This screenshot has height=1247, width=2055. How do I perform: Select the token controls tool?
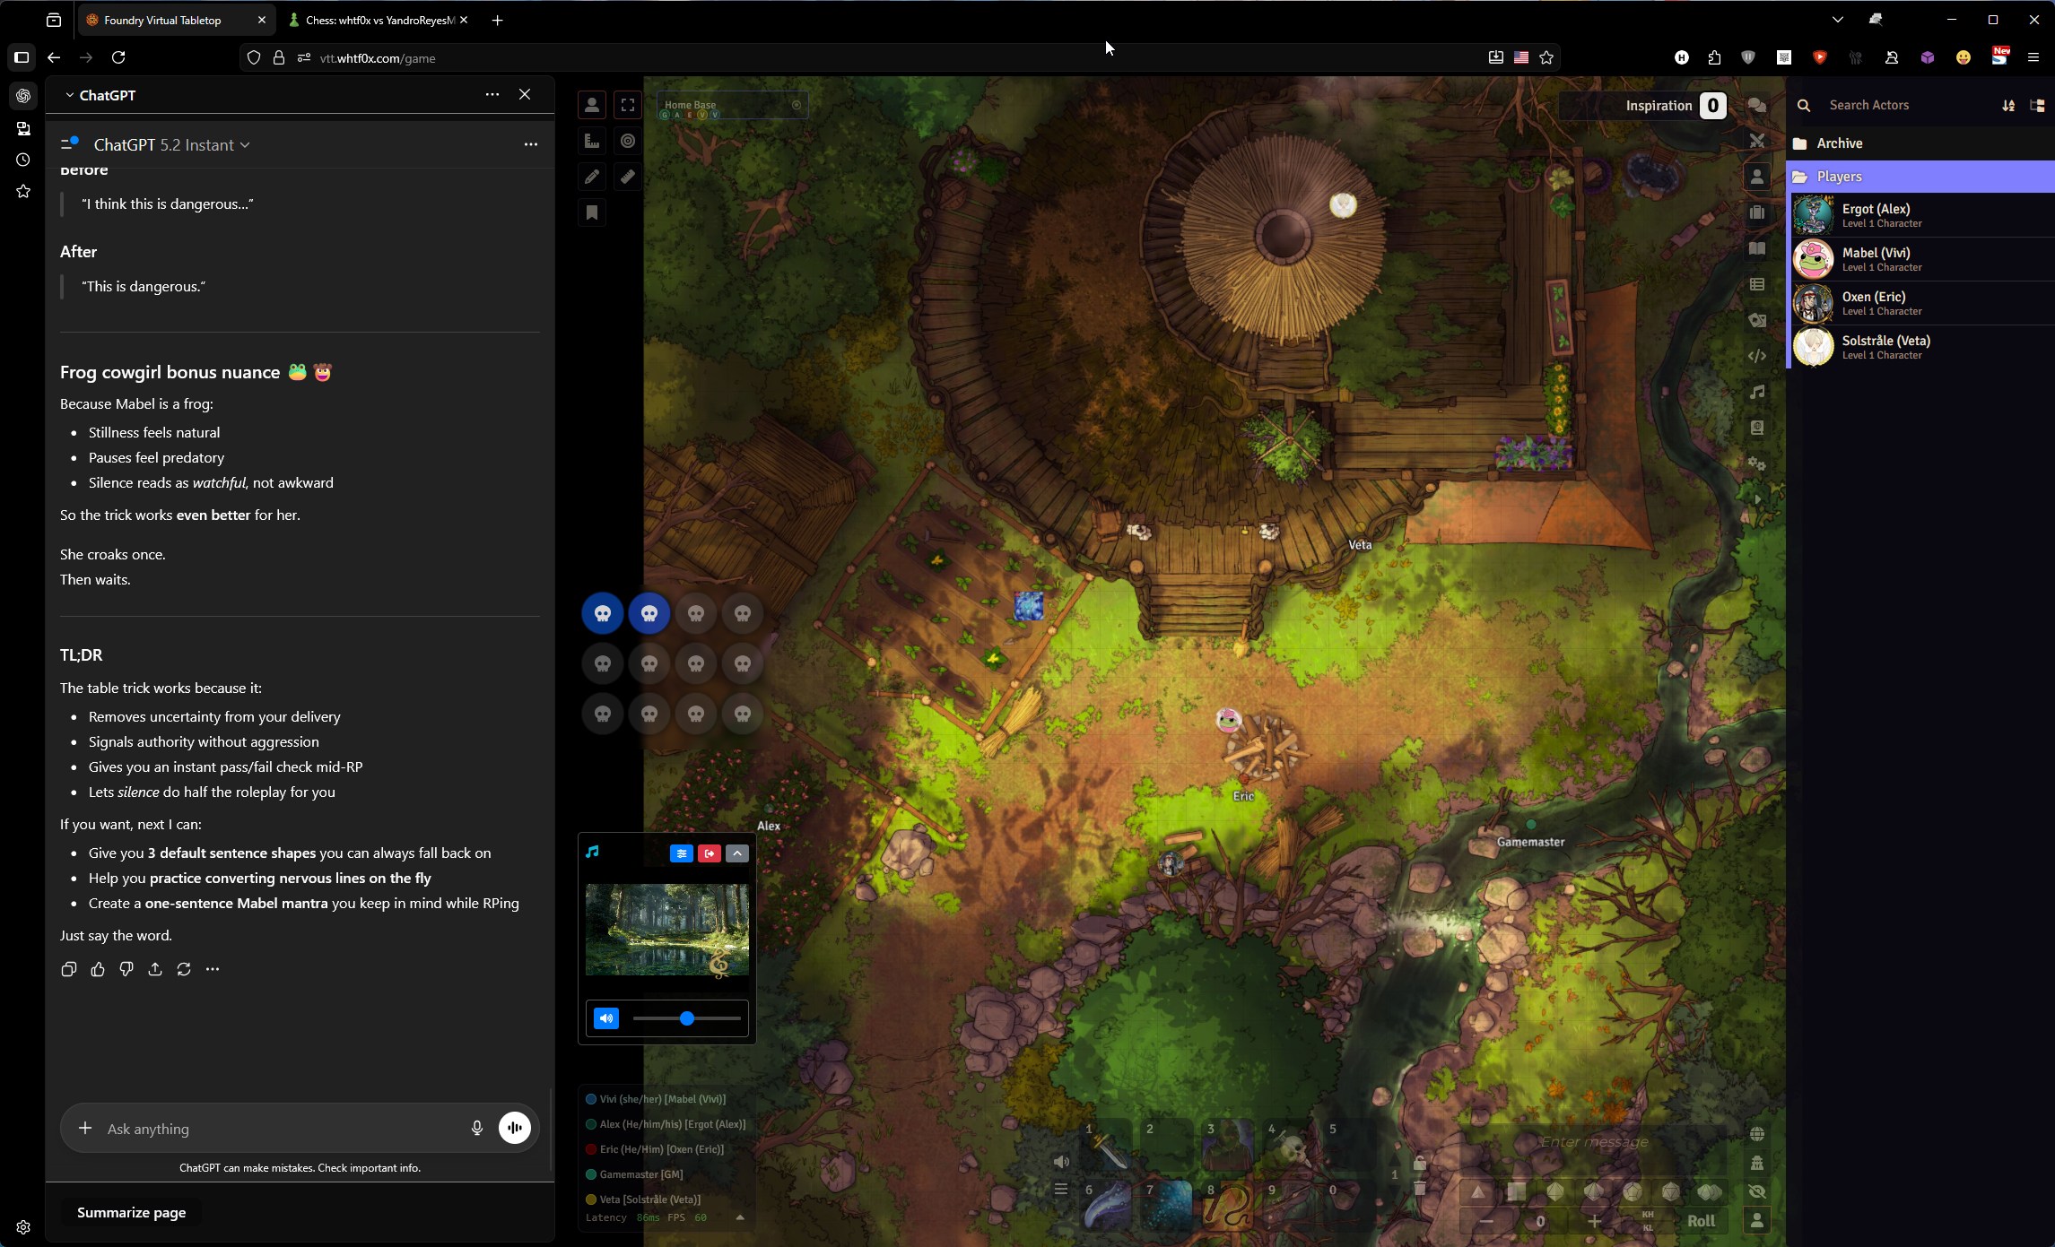pos(592,105)
